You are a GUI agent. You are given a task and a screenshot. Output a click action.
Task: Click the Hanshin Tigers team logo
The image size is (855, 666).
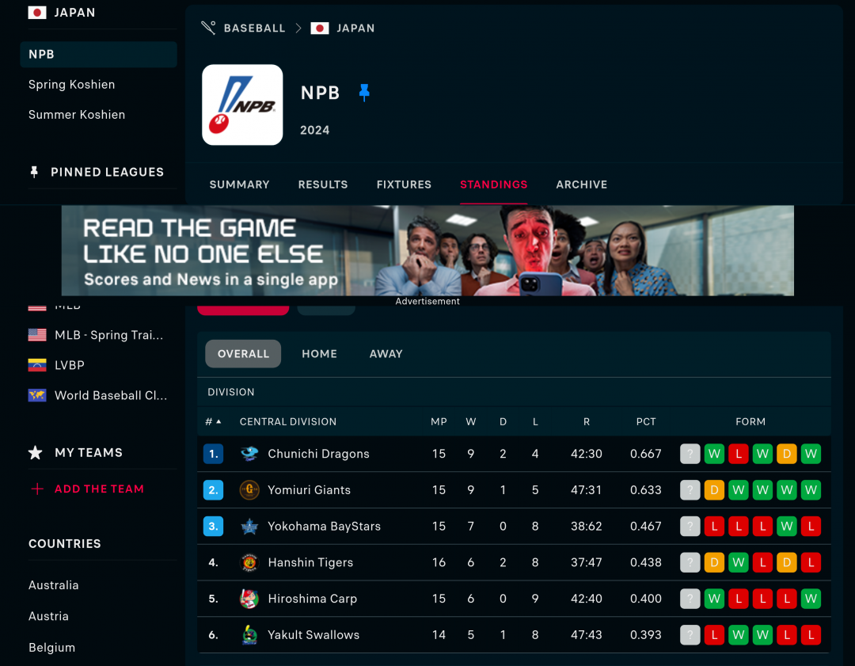click(249, 562)
